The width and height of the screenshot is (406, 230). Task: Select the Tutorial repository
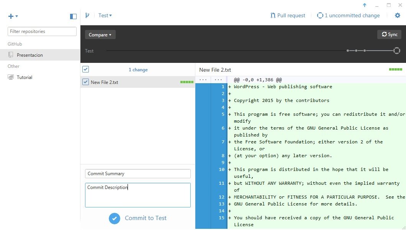point(40,77)
